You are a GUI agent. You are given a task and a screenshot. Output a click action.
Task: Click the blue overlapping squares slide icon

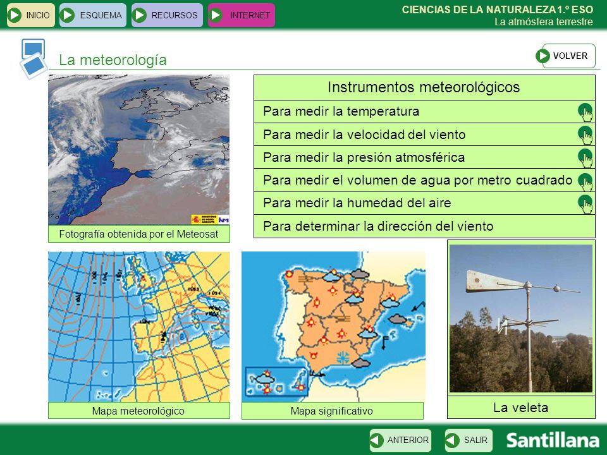(x=33, y=59)
